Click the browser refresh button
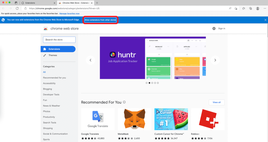 pos(17,8)
